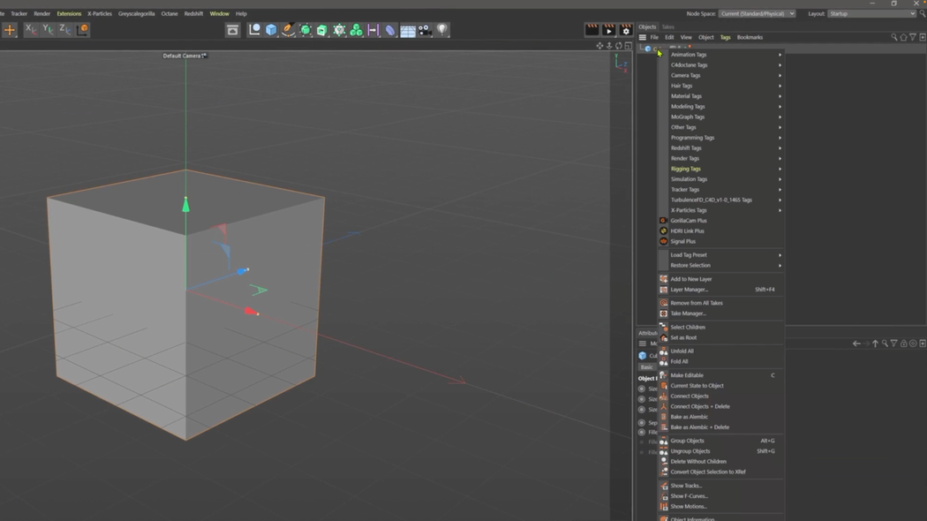Viewport: 927px width, 521px height.
Task: Toggle X-axis locking in the toolbar
Action: tap(31, 30)
